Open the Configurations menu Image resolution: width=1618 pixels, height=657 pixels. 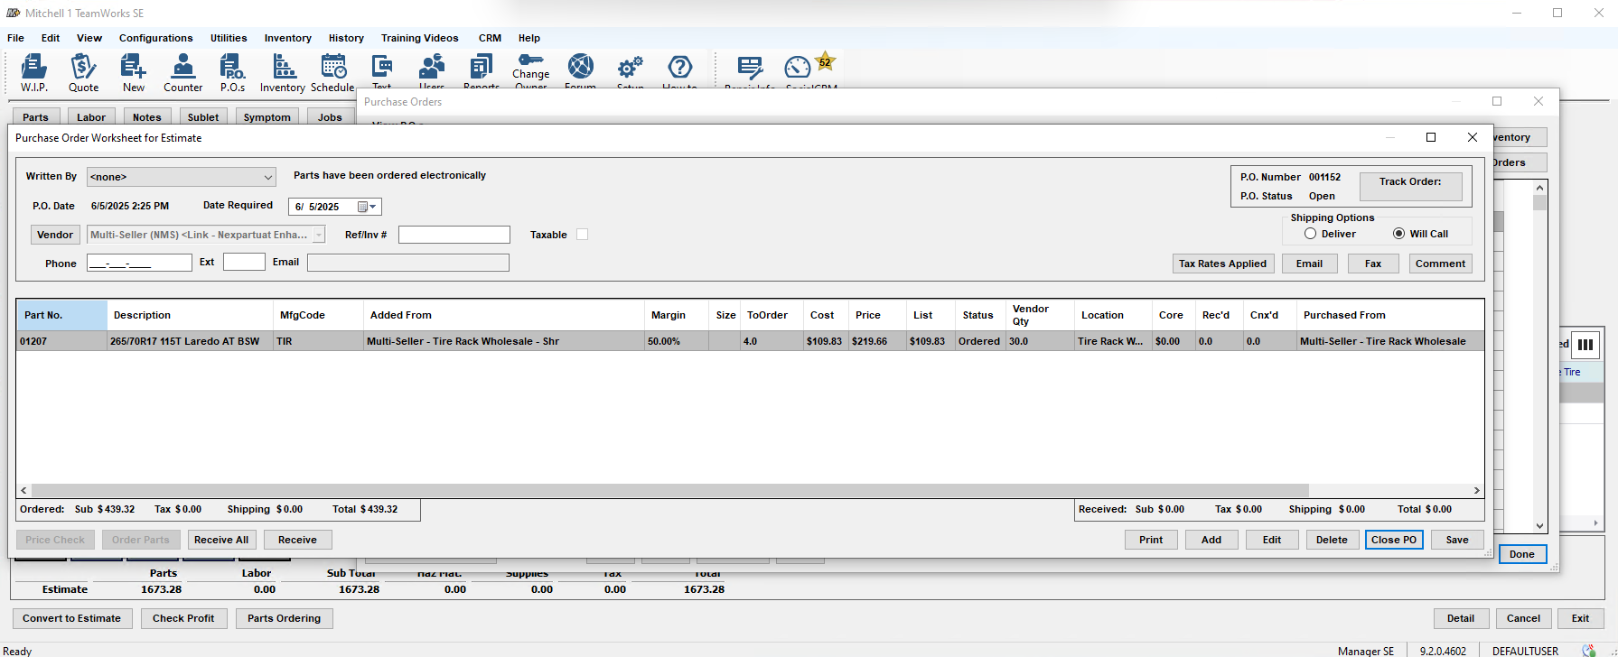coord(155,38)
